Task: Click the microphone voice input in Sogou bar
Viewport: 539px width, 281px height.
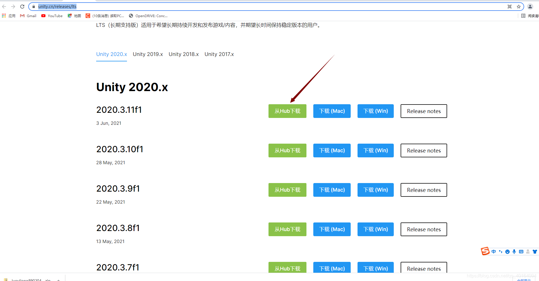Action: [x=514, y=252]
